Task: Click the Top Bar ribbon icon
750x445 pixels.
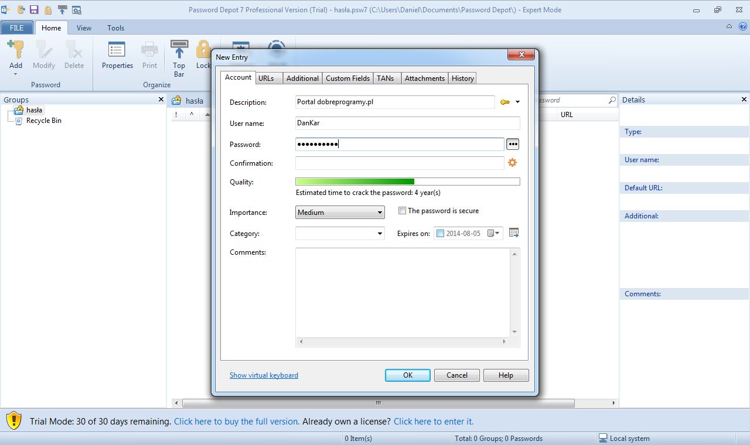Action: click(x=179, y=49)
